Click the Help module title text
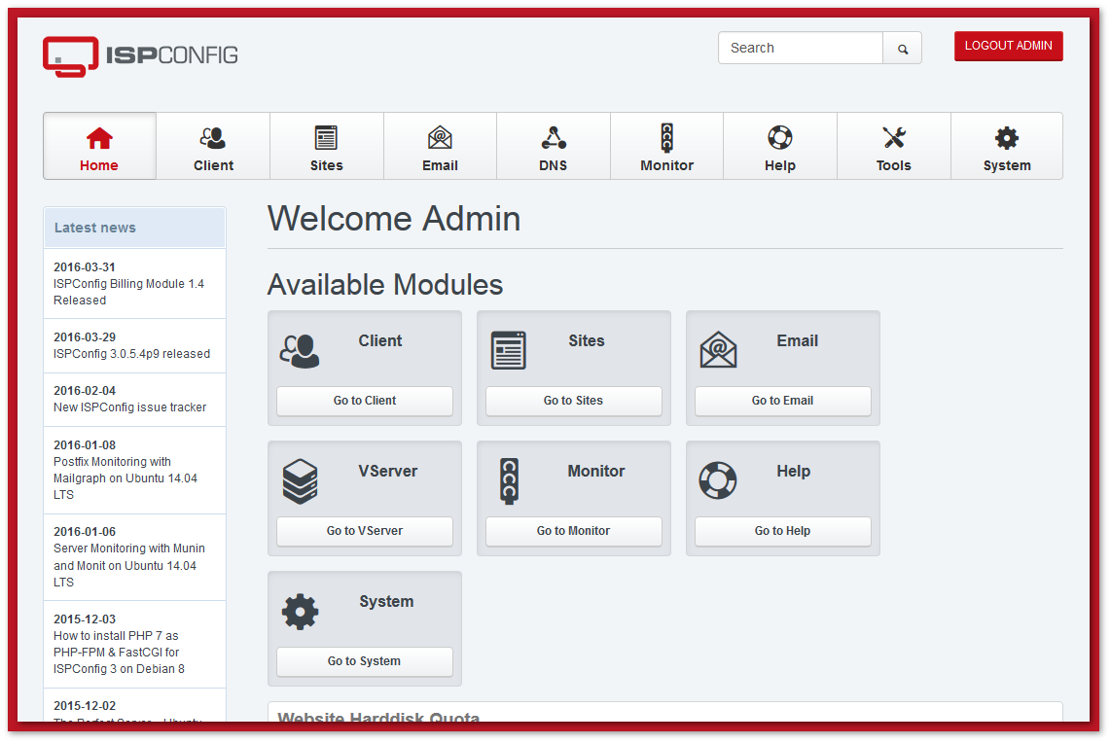 coord(794,472)
